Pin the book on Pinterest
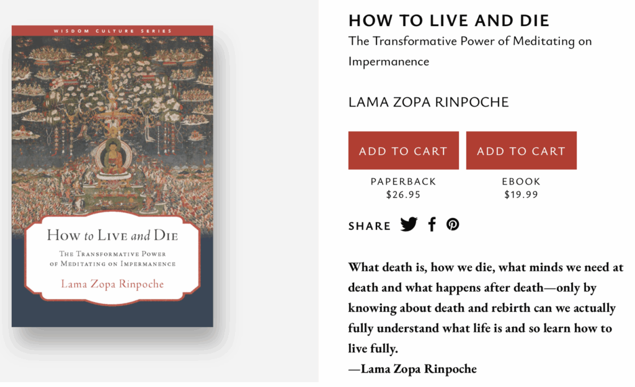 (x=453, y=225)
